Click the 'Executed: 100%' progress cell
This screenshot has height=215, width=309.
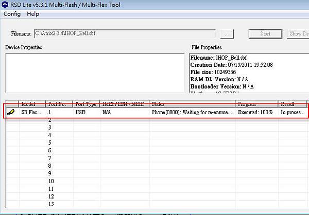[x=255, y=113]
